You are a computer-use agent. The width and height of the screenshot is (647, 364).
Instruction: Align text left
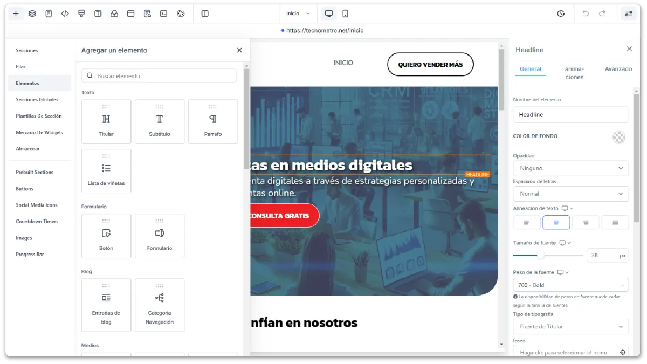pos(527,222)
